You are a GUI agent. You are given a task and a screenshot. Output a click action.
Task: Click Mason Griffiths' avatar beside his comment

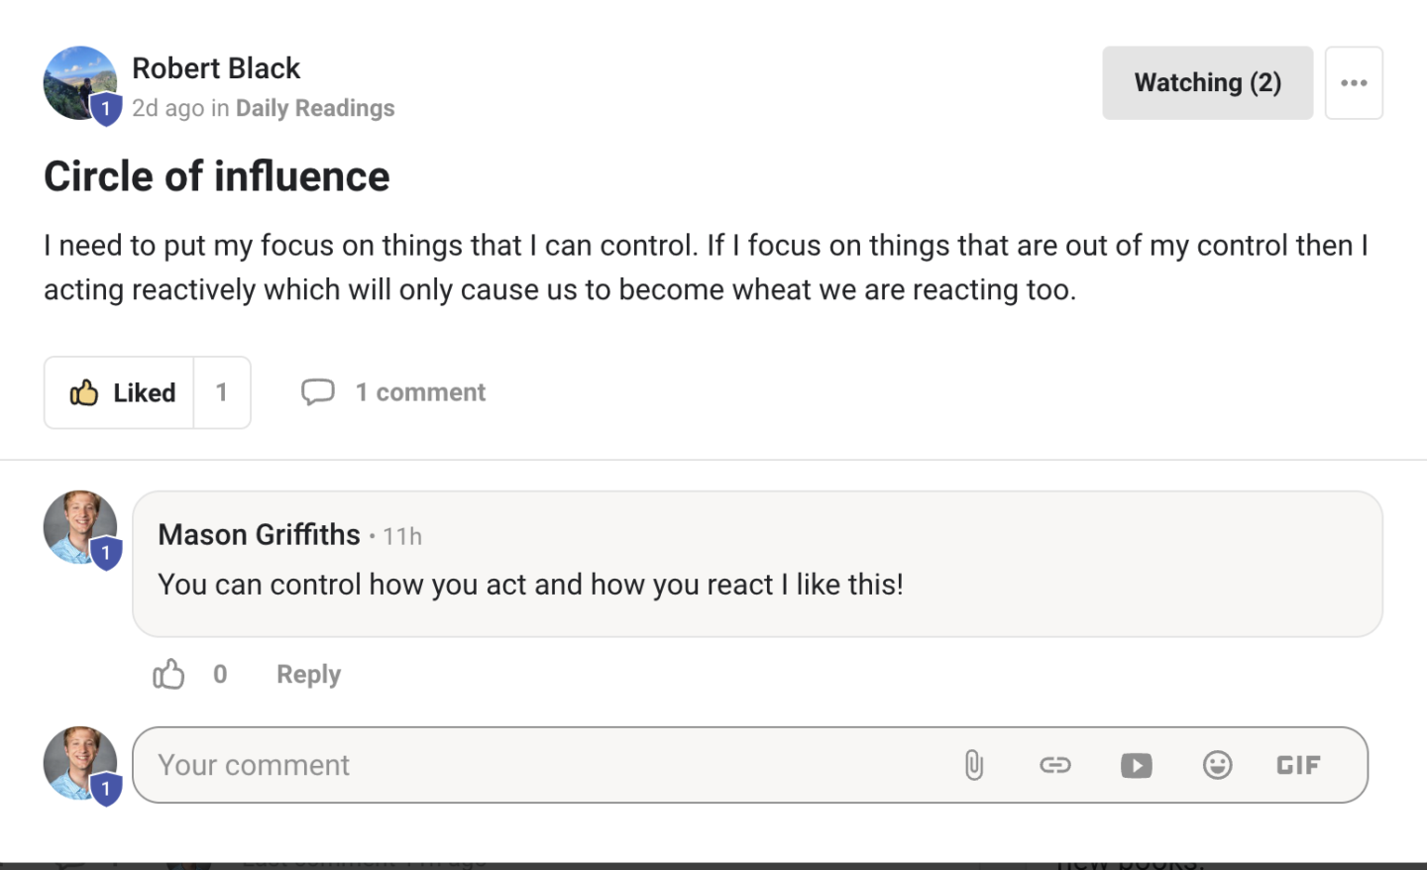(x=80, y=527)
